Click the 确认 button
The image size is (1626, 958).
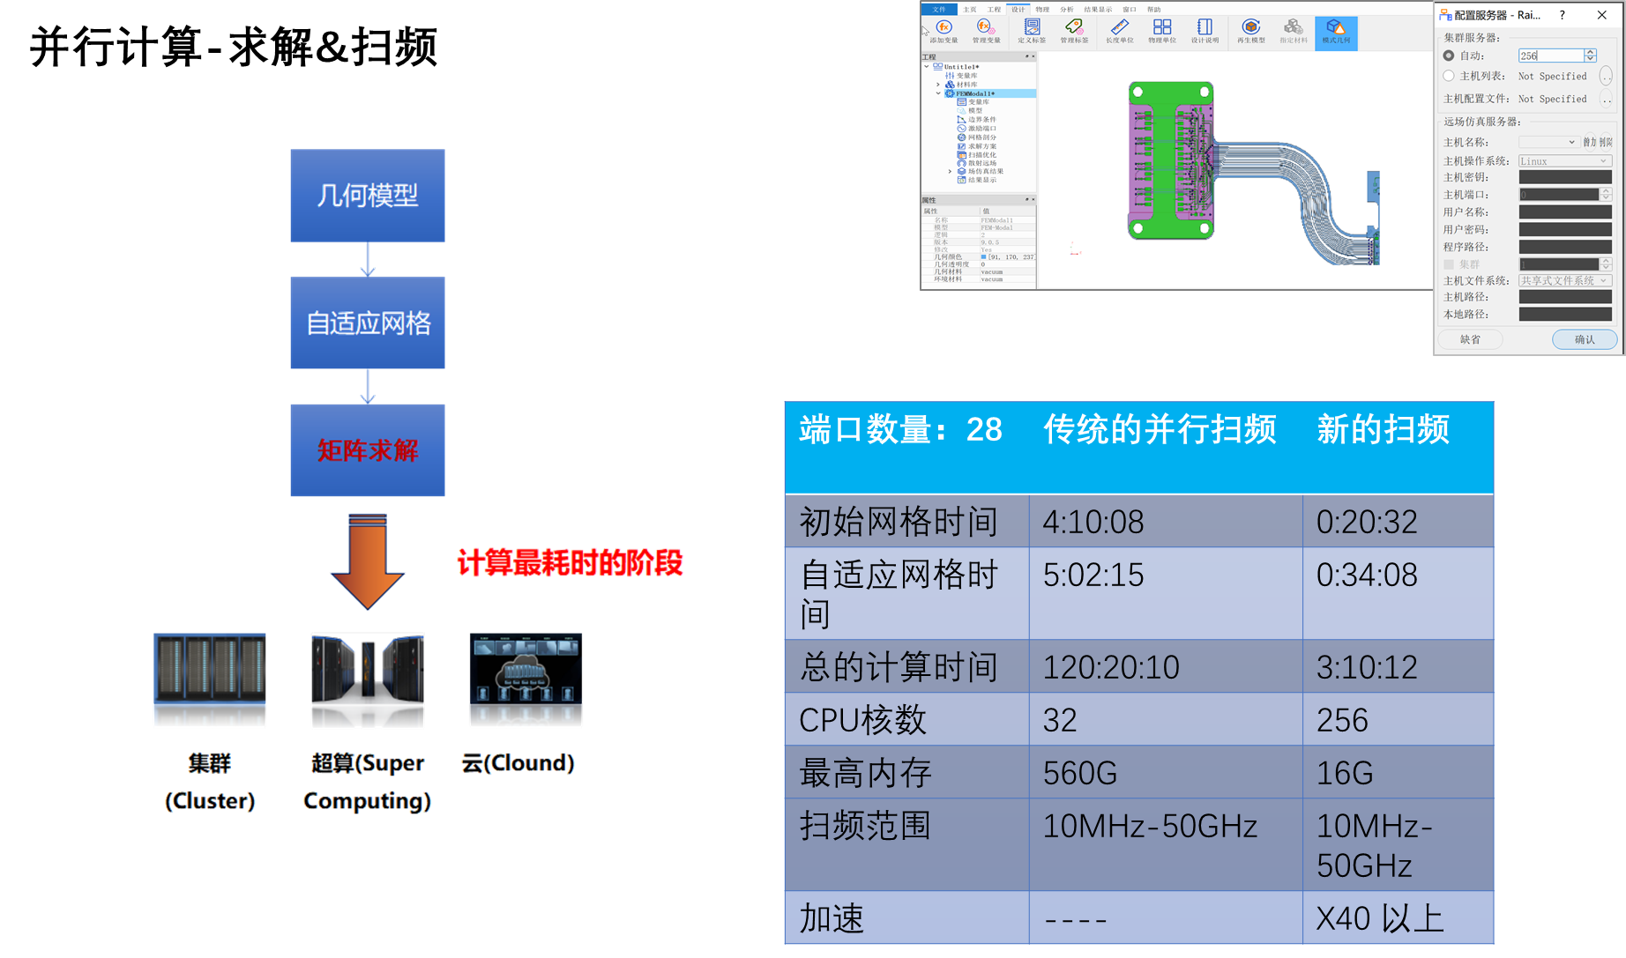click(x=1585, y=339)
